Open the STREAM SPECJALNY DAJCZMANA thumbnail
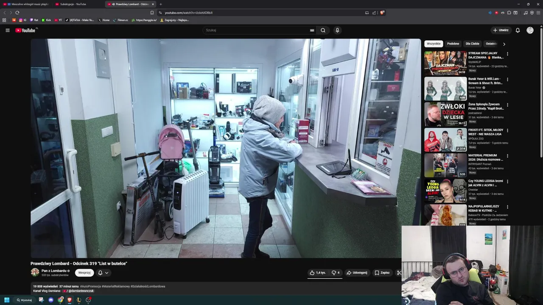This screenshot has height=305, width=543. [x=445, y=63]
